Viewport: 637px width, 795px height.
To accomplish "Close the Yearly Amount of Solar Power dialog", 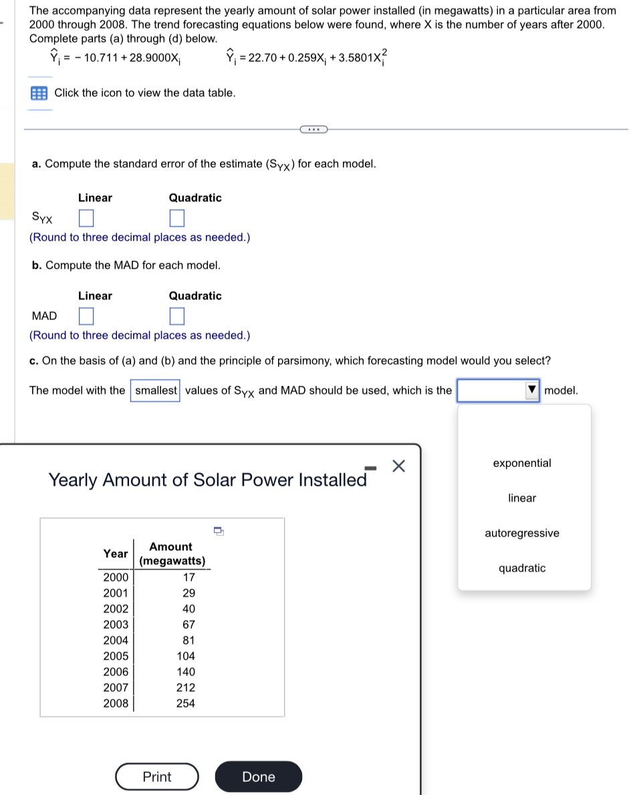I will pos(398,466).
